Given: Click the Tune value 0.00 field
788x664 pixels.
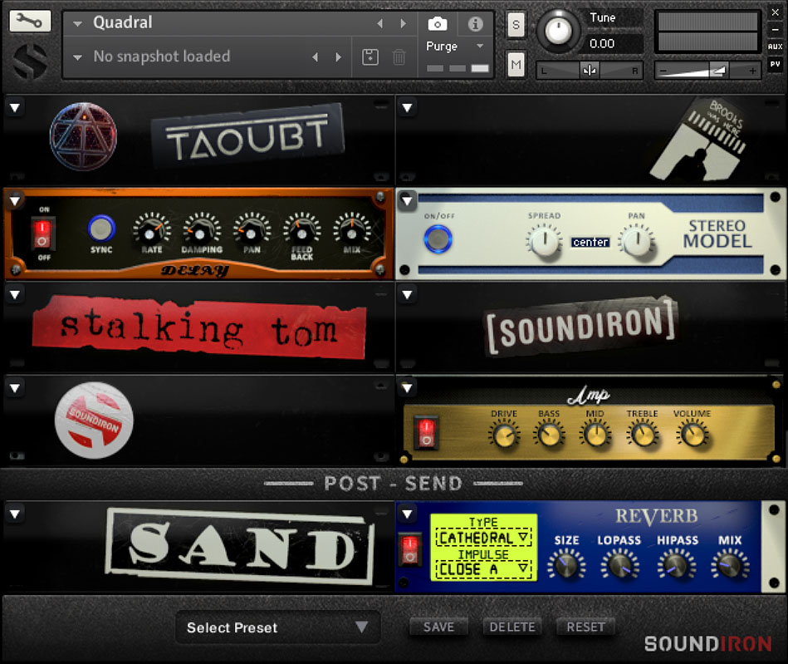Looking at the screenshot, I should (614, 44).
